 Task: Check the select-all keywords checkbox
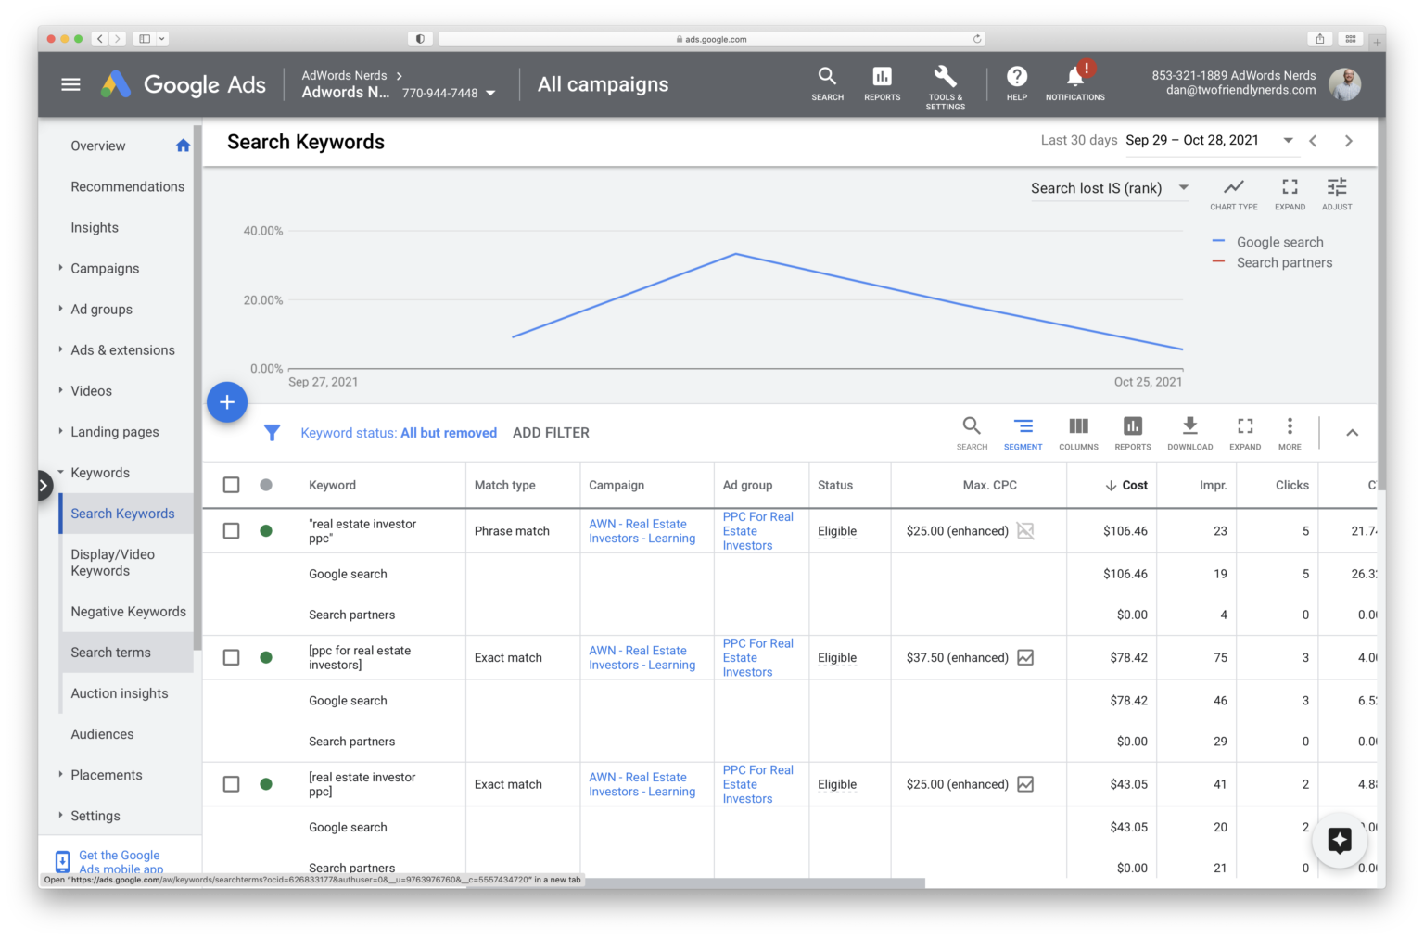pos(231,484)
